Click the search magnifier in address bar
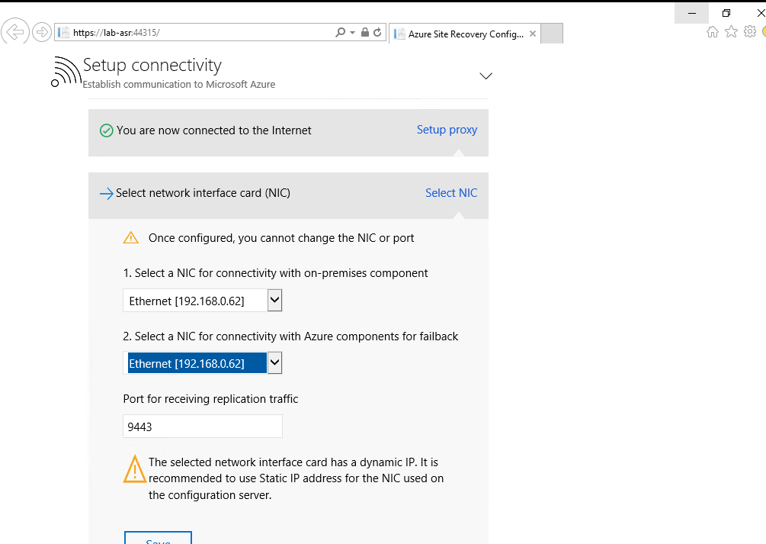The height and width of the screenshot is (544, 766). pyautogui.click(x=340, y=33)
